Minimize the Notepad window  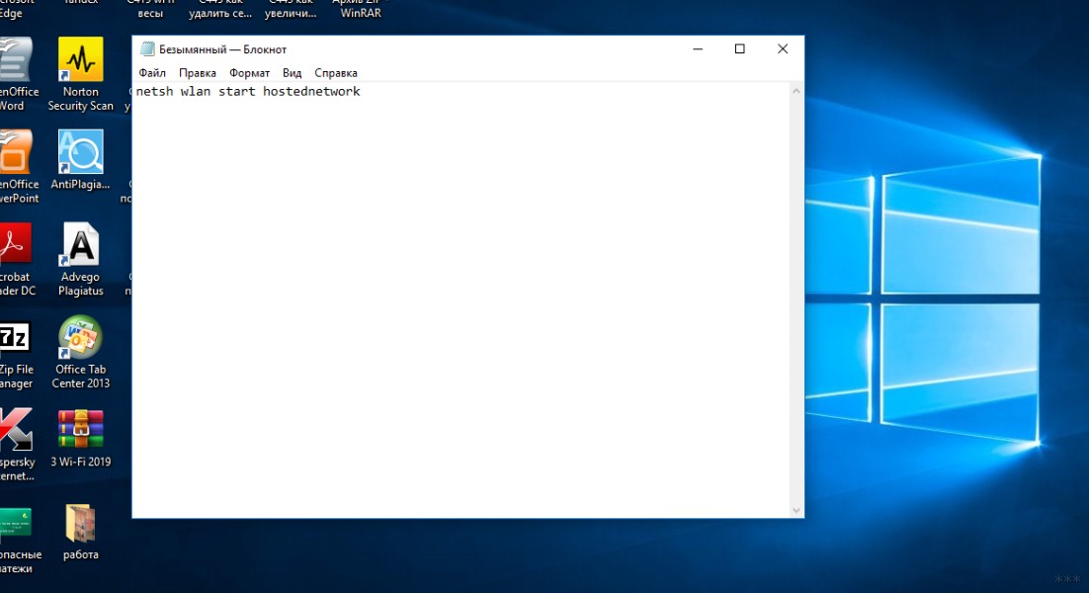coord(696,49)
